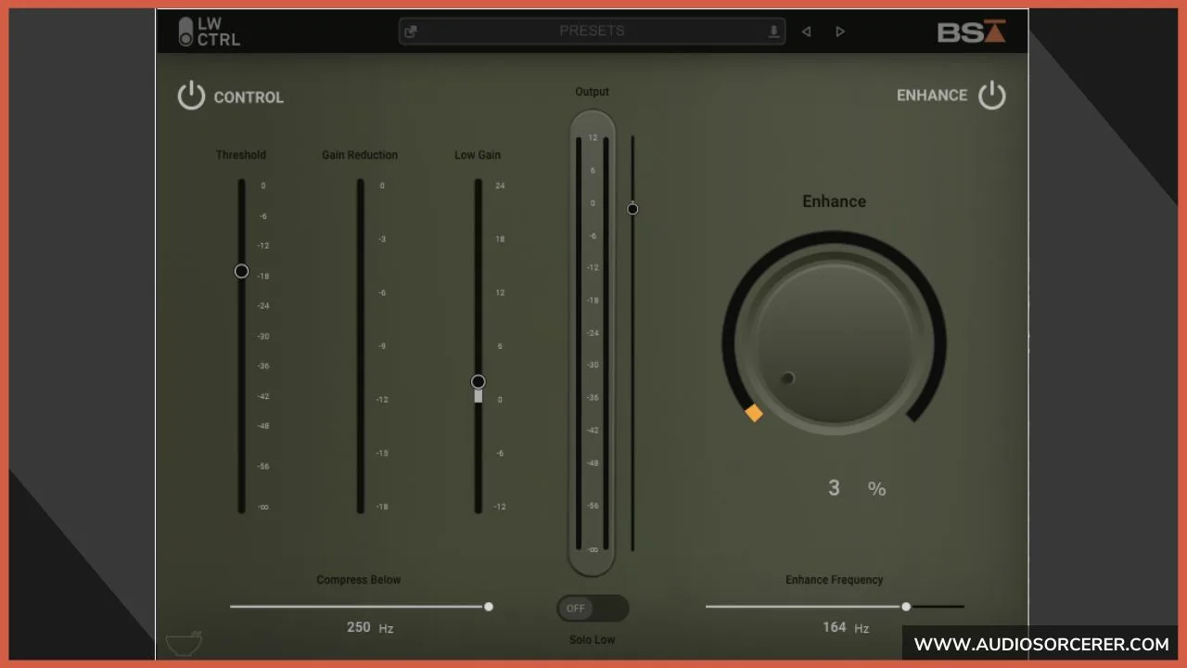1187x668 pixels.
Task: Select the ENHANCE section label
Action: tap(931, 95)
